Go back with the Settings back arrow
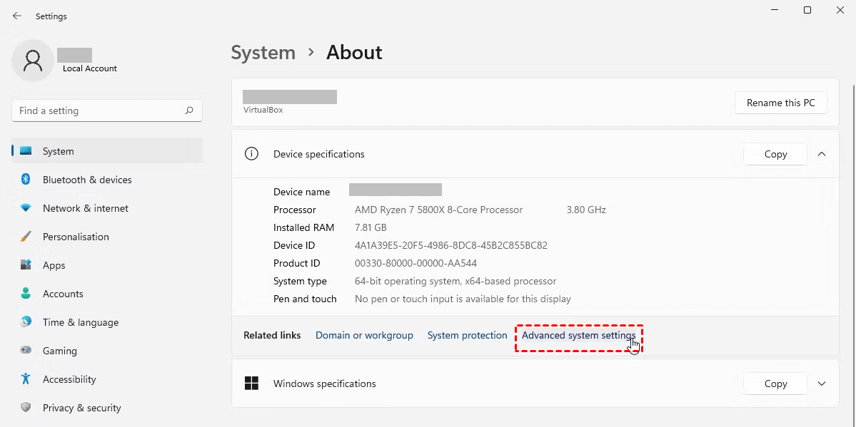The height and width of the screenshot is (427, 856). (17, 16)
